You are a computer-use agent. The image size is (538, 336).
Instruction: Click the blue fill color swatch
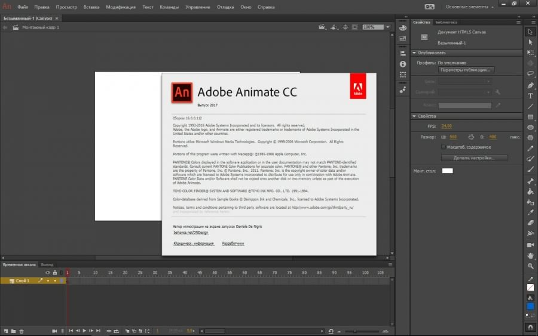(x=530, y=306)
